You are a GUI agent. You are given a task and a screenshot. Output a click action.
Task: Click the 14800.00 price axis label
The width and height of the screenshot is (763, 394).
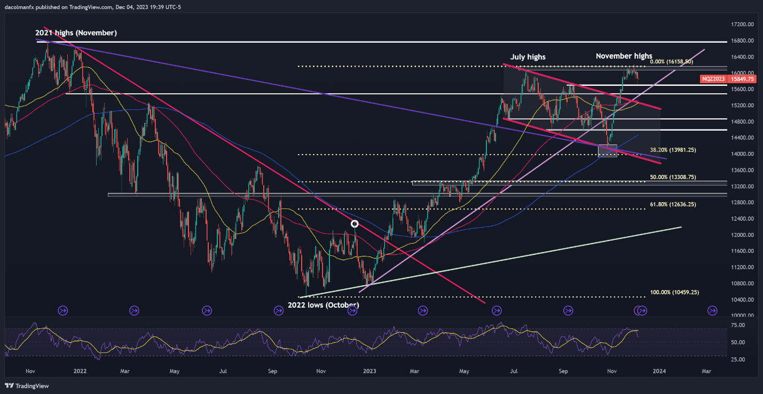[743, 122]
